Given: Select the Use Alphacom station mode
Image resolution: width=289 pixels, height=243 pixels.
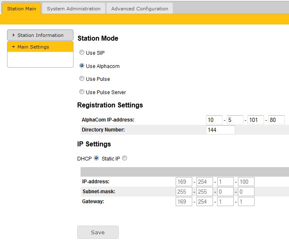Looking at the screenshot, I should coord(82,66).
